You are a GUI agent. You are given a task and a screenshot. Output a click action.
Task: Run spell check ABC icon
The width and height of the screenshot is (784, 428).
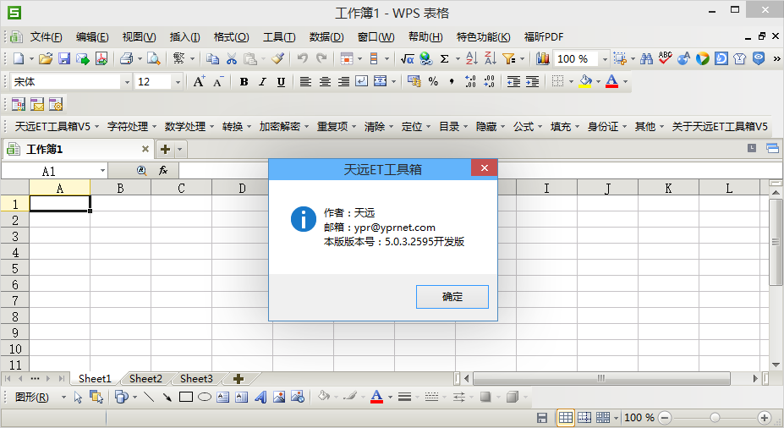pos(665,58)
